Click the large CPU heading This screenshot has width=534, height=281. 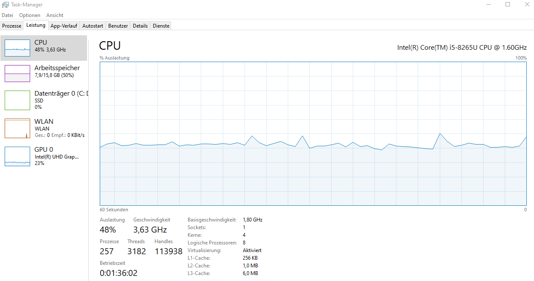click(110, 45)
